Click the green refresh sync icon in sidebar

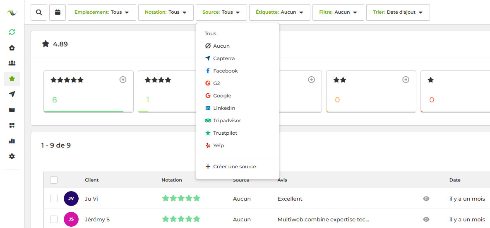12,32
